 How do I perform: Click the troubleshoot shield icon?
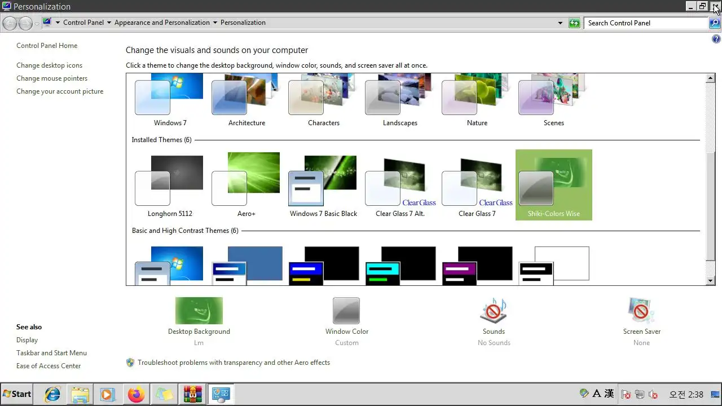[x=130, y=363]
